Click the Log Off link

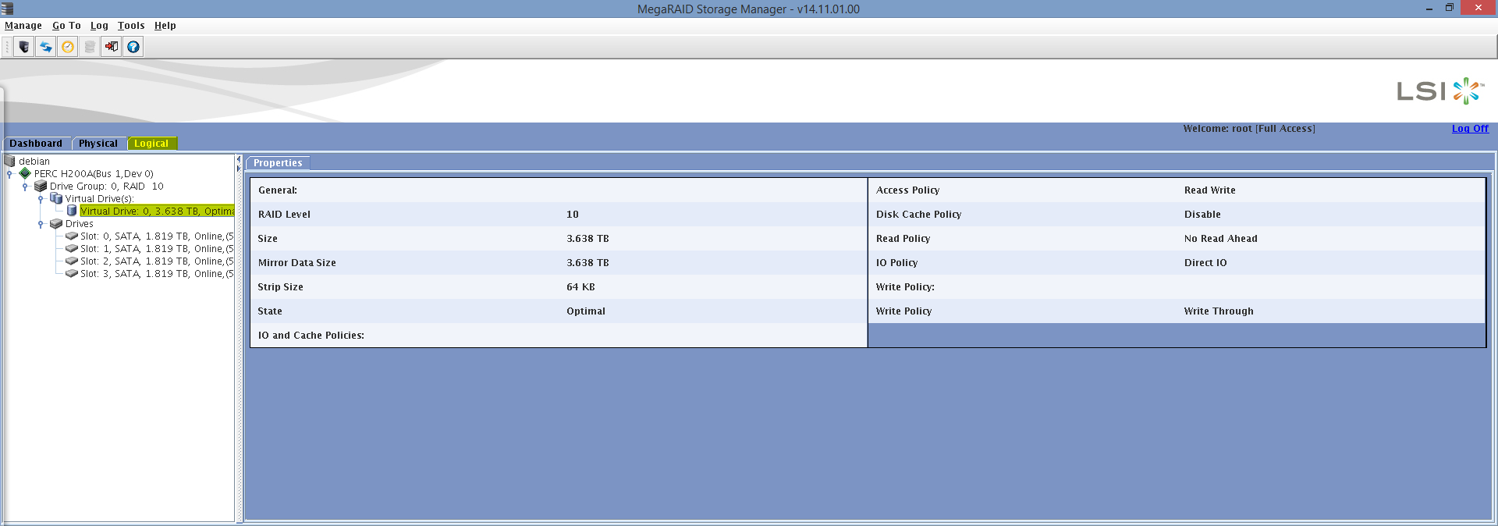[x=1470, y=129]
